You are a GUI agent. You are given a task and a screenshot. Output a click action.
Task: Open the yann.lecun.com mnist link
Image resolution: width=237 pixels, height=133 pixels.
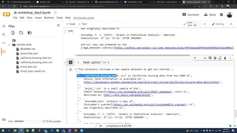(127, 95)
